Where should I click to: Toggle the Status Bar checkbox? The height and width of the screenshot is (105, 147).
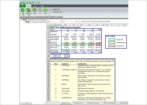coord(51,9)
